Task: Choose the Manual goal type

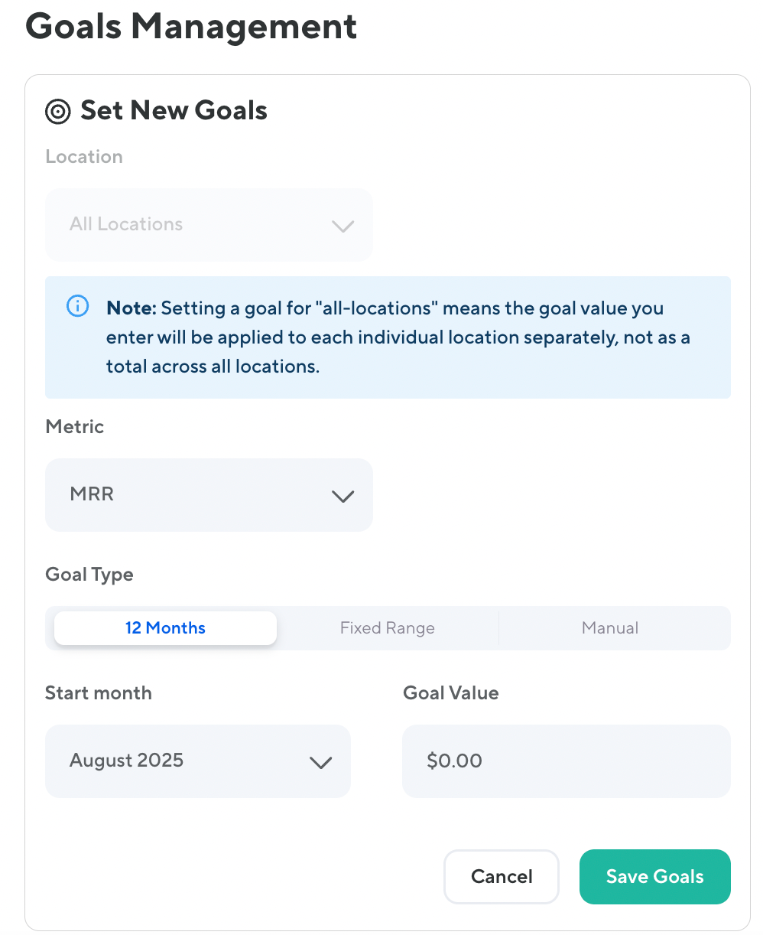Action: [x=610, y=628]
